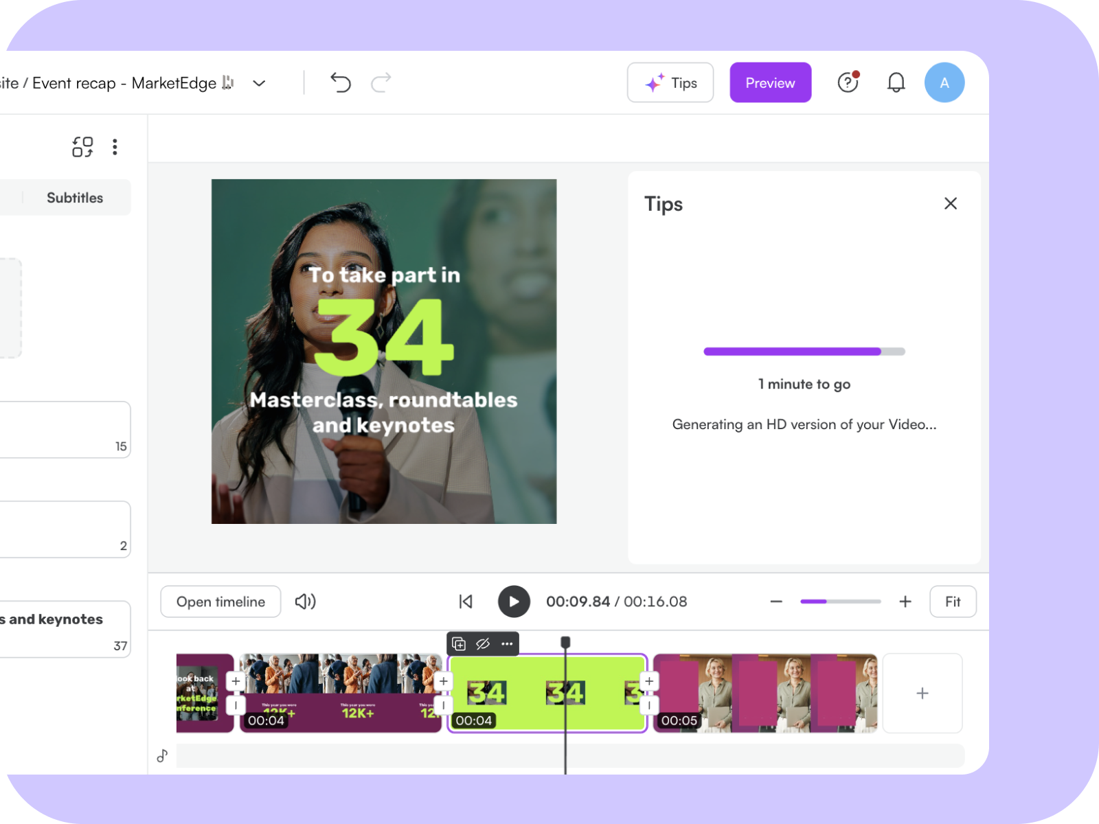This screenshot has height=824, width=1099.
Task: Adjust the timeline zoom slider
Action: click(x=841, y=602)
